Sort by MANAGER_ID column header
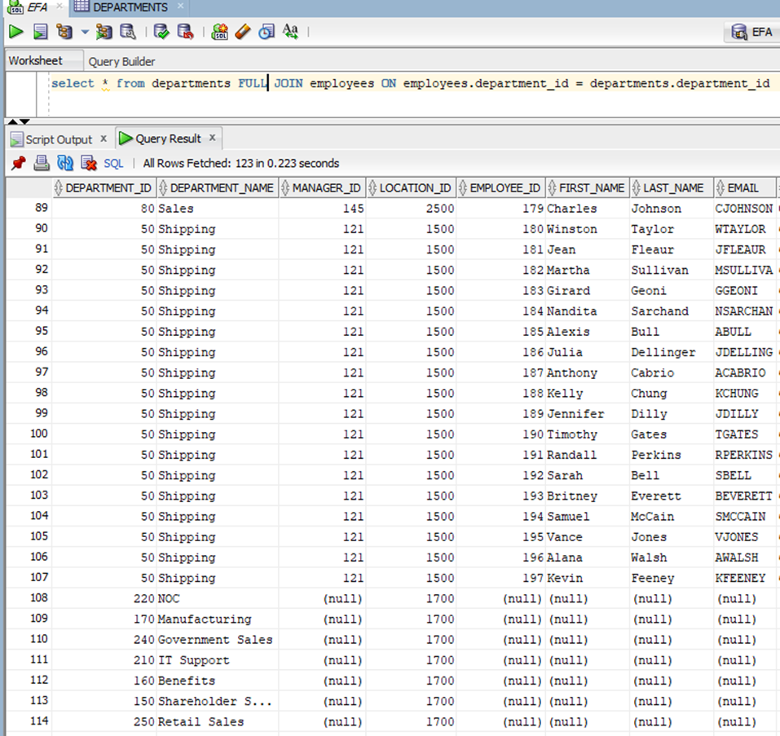This screenshot has width=780, height=736. pos(322,188)
